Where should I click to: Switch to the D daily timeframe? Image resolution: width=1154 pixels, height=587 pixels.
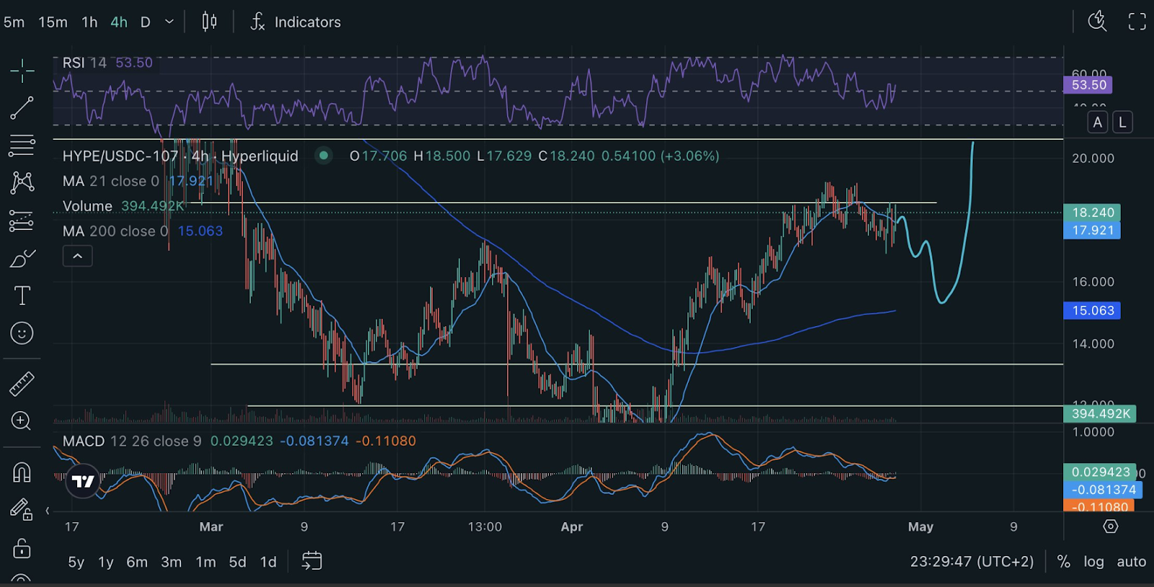click(145, 22)
